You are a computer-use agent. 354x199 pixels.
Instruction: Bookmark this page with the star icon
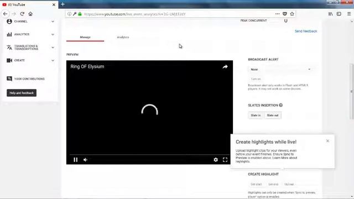tap(292, 14)
